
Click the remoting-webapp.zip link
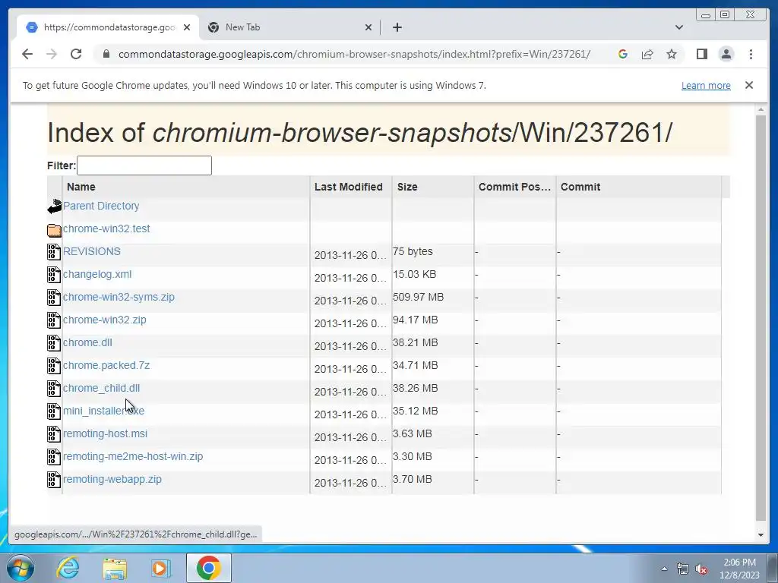[112, 480]
